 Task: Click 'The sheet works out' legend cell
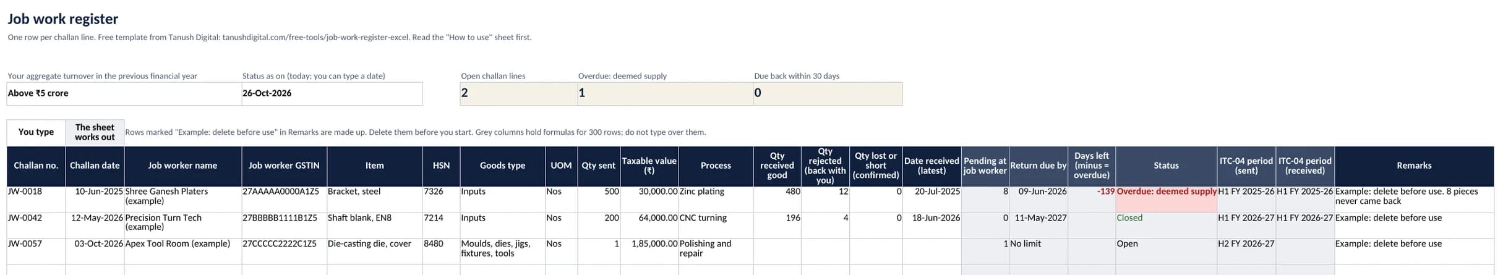tap(95, 132)
